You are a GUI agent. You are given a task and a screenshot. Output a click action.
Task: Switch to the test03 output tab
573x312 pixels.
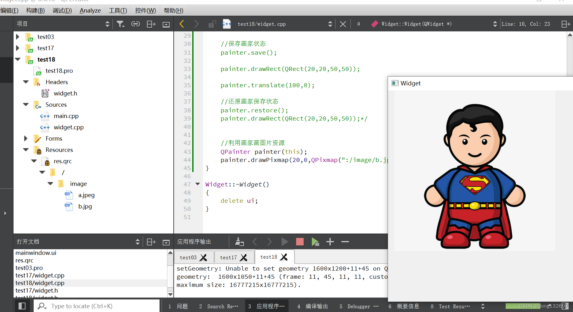[x=188, y=257]
